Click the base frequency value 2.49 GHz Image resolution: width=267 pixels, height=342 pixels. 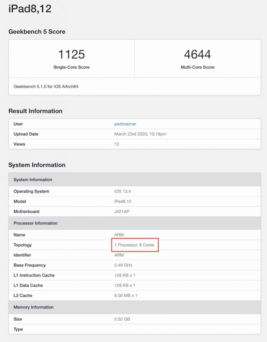(x=123, y=265)
